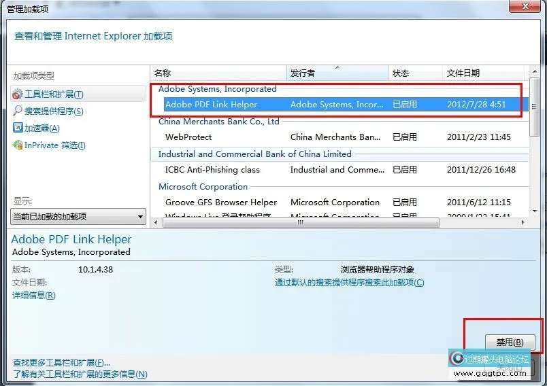Click the 搜索提供程序 magnifier icon
The image size is (547, 386).
click(x=18, y=111)
